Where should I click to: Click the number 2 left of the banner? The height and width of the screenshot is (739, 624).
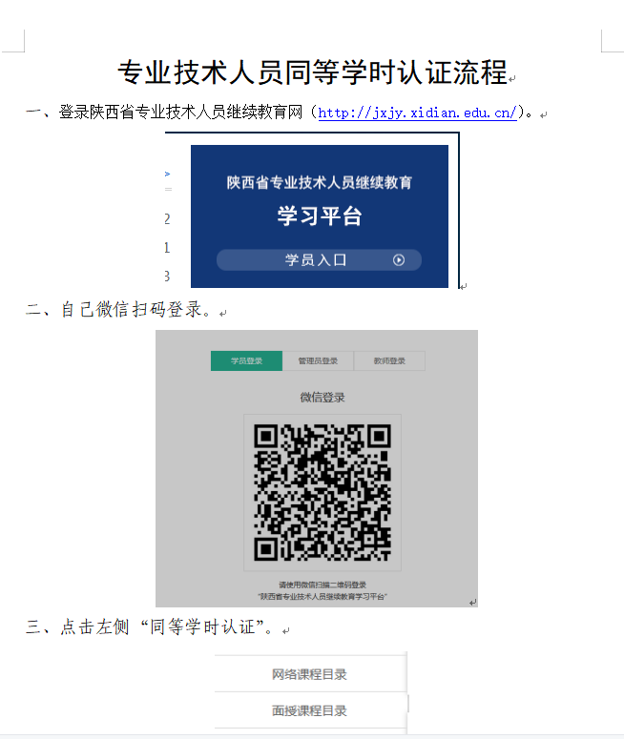tap(167, 219)
